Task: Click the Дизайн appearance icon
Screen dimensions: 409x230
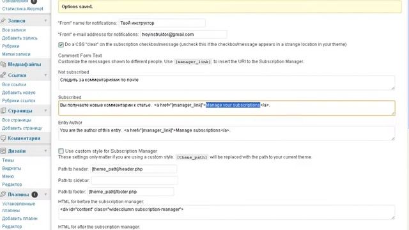Action: [x=3, y=151]
